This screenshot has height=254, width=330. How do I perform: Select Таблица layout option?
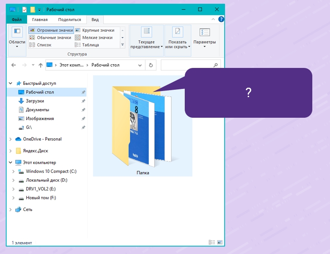[90, 45]
